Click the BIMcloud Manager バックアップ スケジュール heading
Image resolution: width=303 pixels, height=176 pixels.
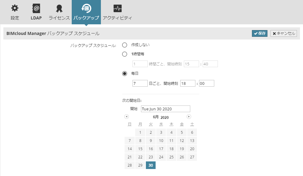pyautogui.click(x=53, y=33)
